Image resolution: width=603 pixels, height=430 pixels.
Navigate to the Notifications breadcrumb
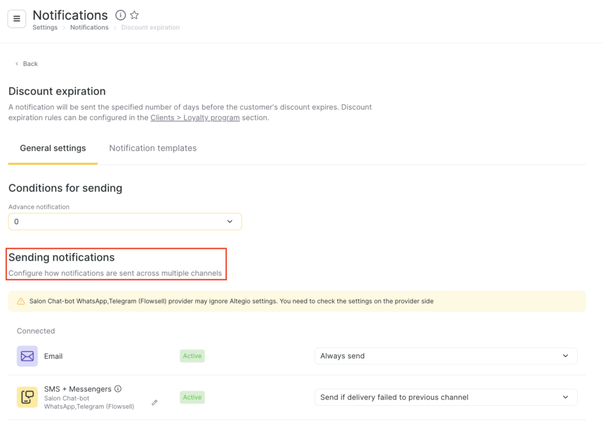click(x=90, y=28)
